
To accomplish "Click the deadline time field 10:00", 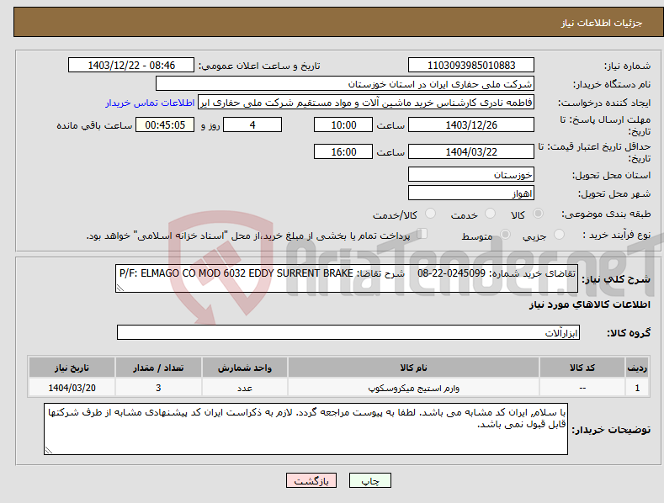I will click(x=343, y=124).
